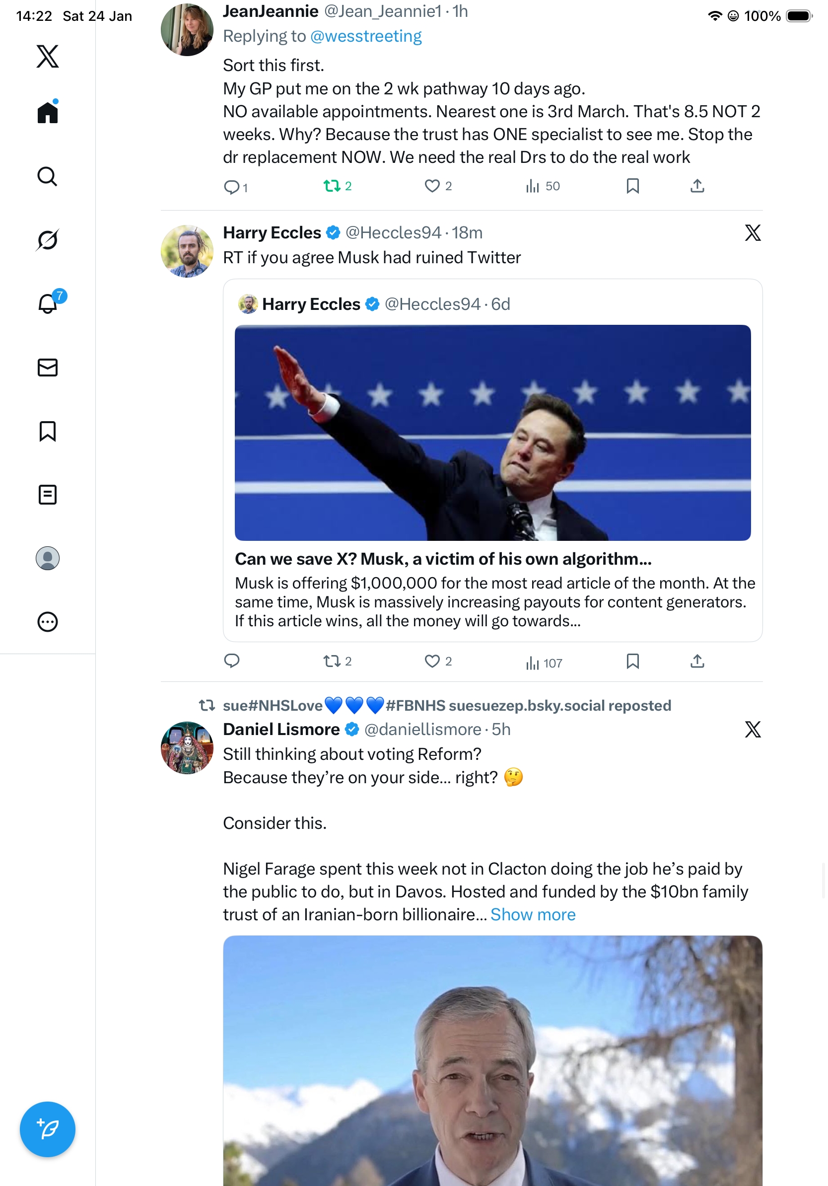Open Notifications bell with 7 badge
The width and height of the screenshot is (828, 1186).
[x=48, y=303]
